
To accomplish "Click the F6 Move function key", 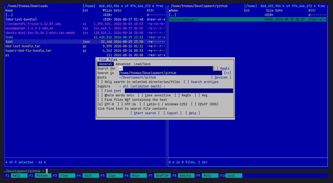I will coord(135,176).
